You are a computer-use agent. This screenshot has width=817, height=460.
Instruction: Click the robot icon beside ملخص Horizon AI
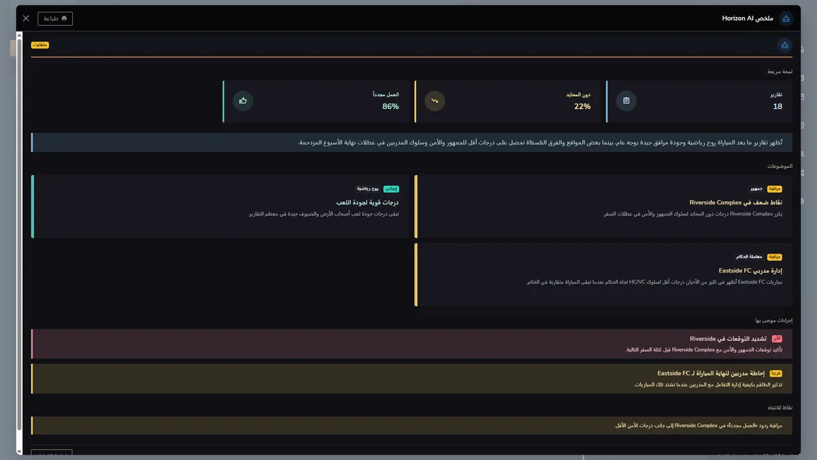(786, 18)
